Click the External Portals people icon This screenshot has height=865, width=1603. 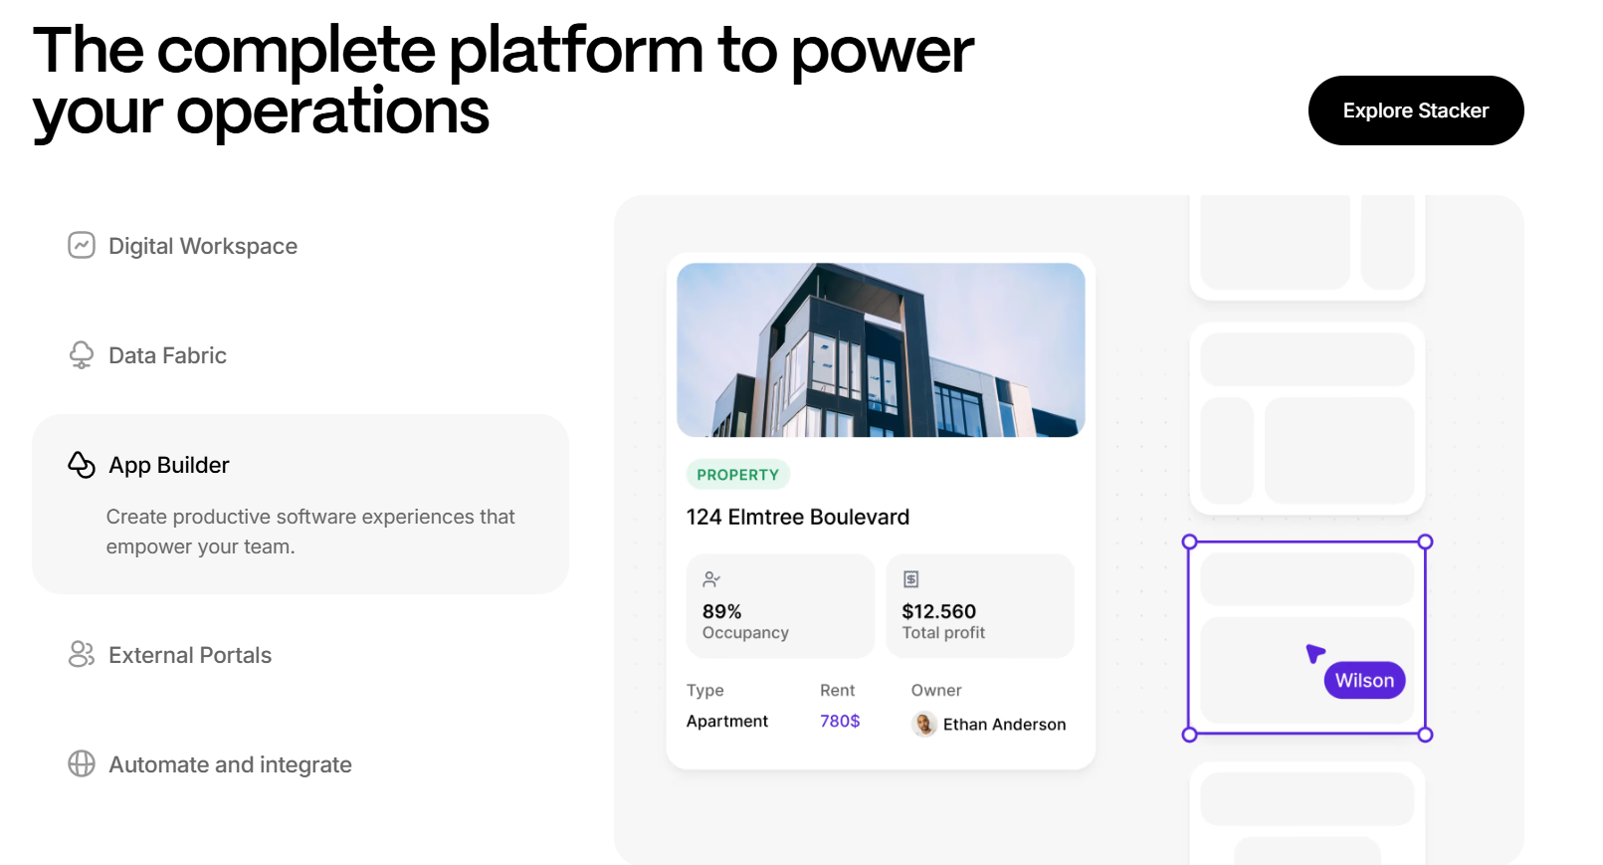81,654
